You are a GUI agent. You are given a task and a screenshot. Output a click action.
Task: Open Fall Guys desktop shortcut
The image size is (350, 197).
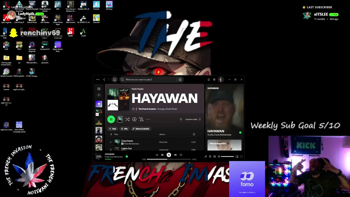pyautogui.click(x=109, y=5)
